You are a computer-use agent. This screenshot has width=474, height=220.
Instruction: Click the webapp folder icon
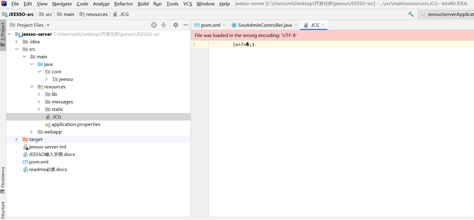point(40,132)
